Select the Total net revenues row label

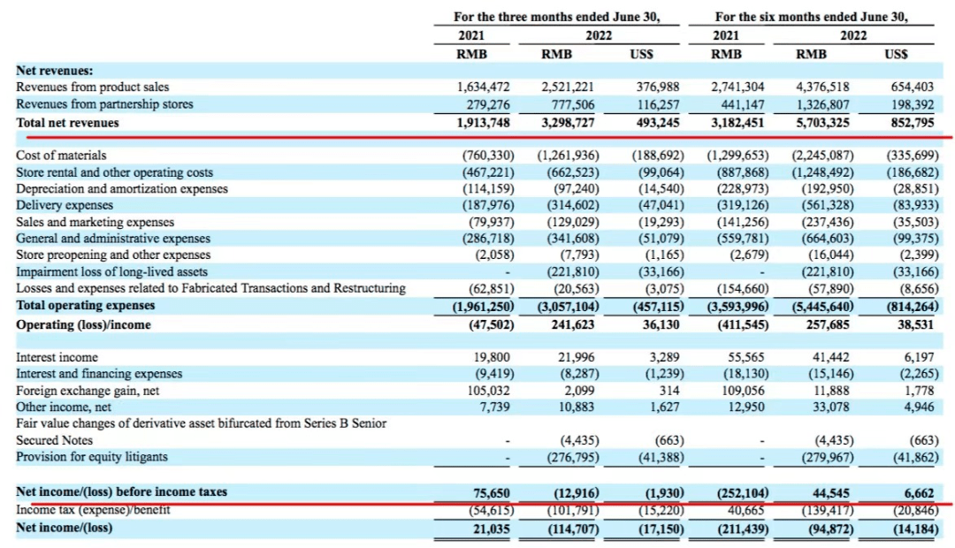click(67, 123)
